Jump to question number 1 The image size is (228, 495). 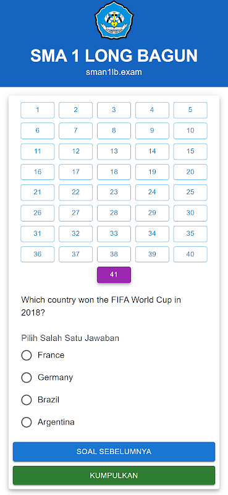coord(38,110)
